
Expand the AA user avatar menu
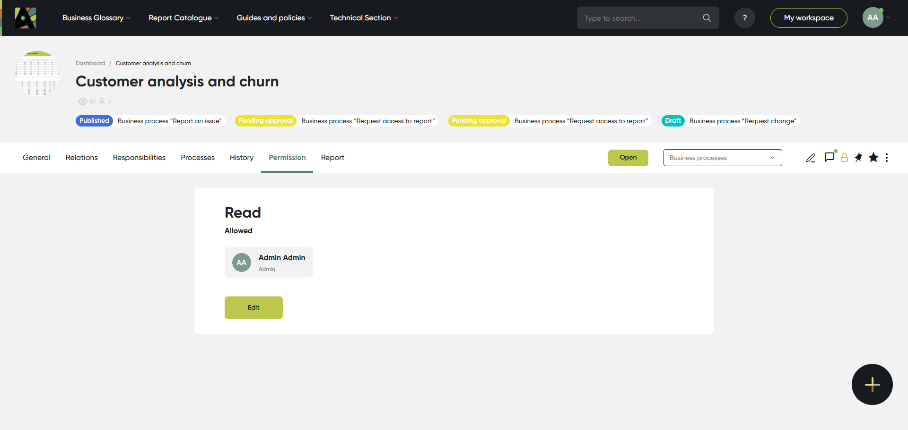pyautogui.click(x=876, y=18)
